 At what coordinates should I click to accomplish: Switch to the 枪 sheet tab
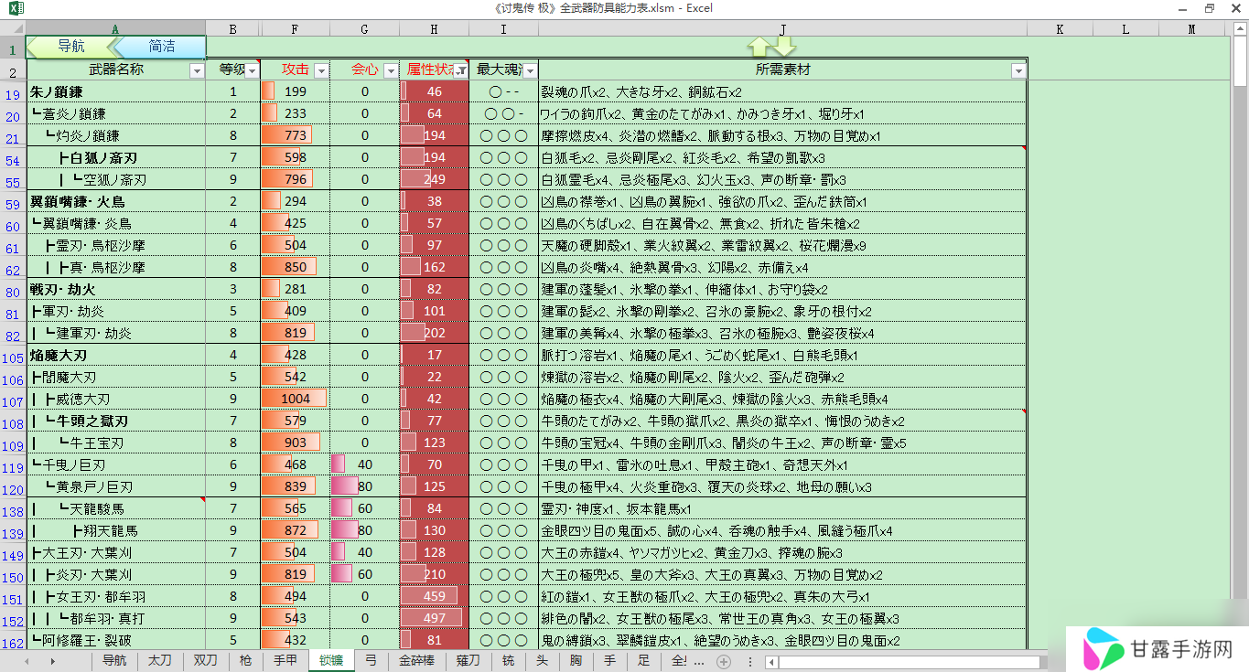245,660
